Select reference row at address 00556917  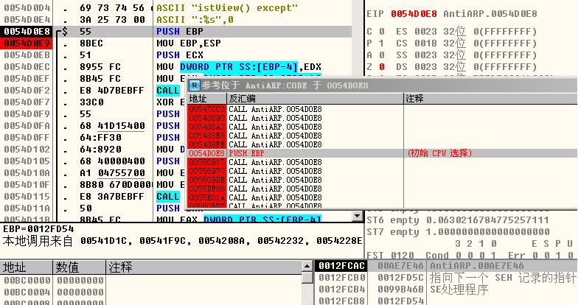382,162
